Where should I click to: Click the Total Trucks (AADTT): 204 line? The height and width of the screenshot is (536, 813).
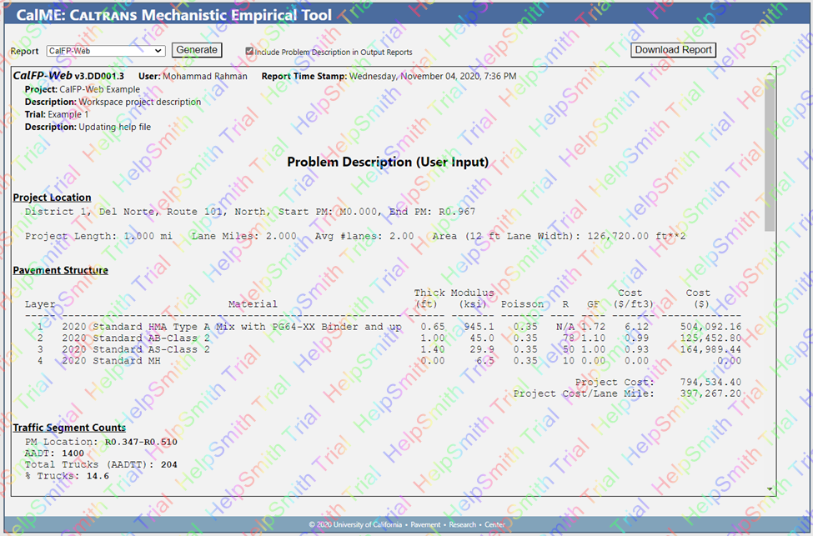click(x=101, y=465)
